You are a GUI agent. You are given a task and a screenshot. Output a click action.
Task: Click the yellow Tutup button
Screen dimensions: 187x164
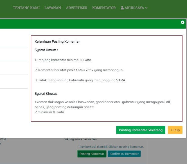[175, 130]
